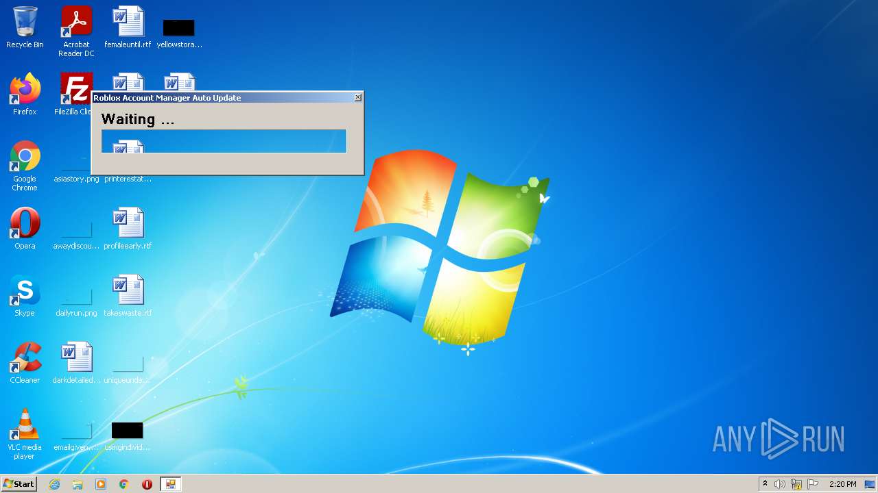
Task: Select the darkdetailed... document
Action: pos(76,363)
